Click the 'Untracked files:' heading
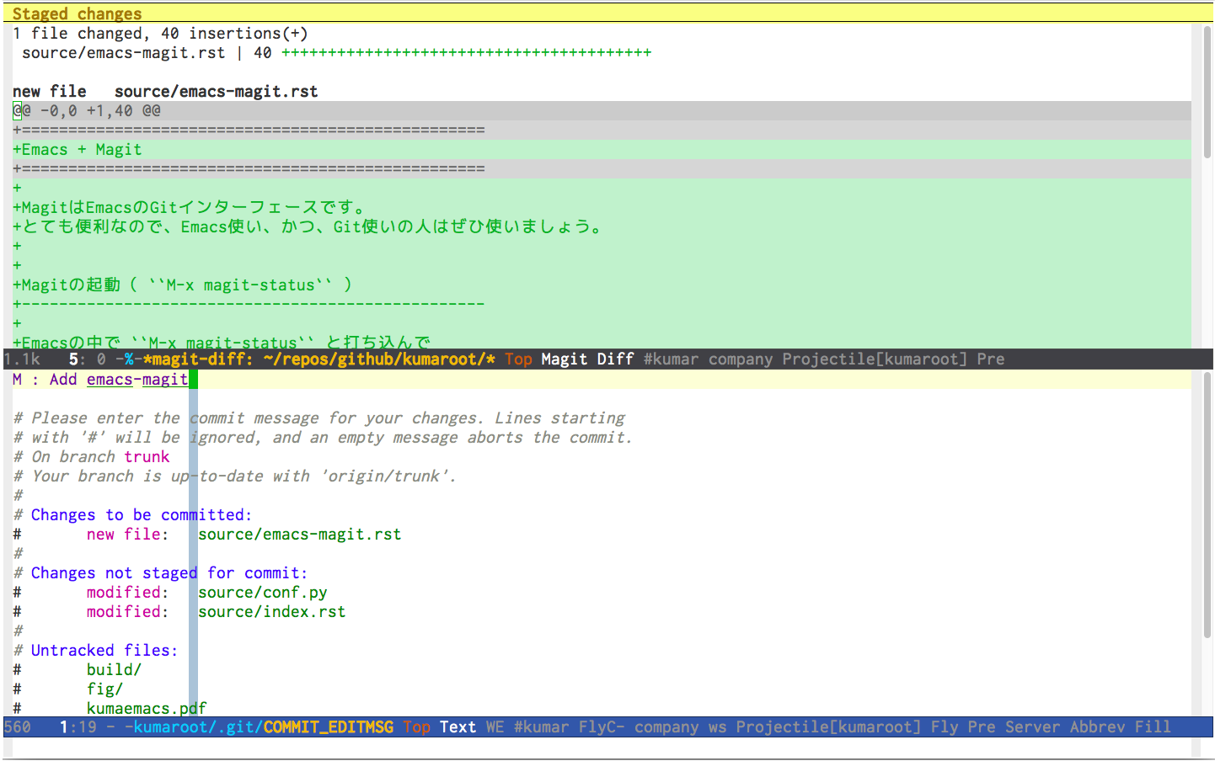Viewport: 1215px width, 761px height. coord(104,650)
